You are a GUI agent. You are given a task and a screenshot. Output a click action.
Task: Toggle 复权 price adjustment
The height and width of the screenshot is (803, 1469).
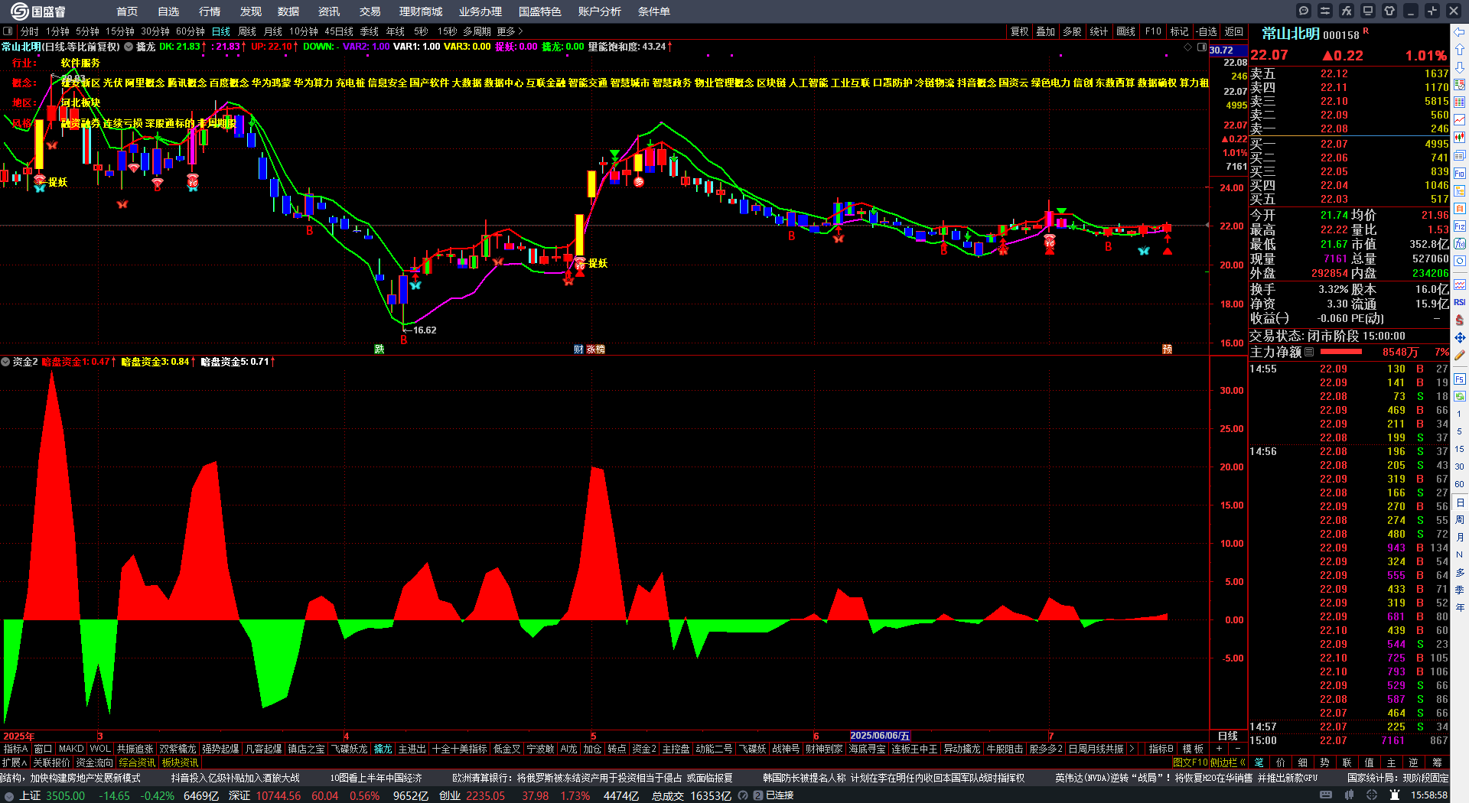coord(1019,31)
